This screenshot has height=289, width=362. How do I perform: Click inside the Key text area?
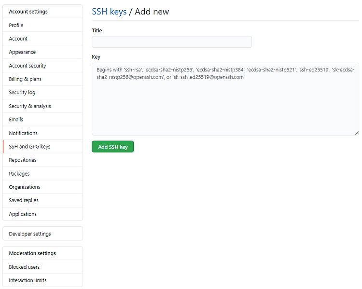pos(225,99)
